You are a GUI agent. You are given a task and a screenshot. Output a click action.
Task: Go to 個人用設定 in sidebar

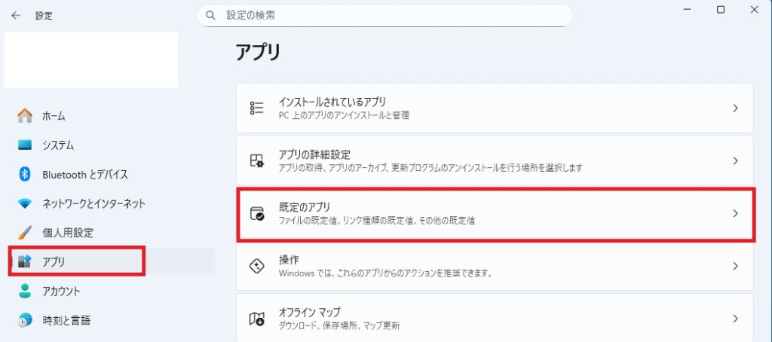pos(67,233)
